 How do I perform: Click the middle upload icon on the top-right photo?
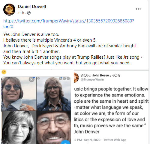click(64, 79)
